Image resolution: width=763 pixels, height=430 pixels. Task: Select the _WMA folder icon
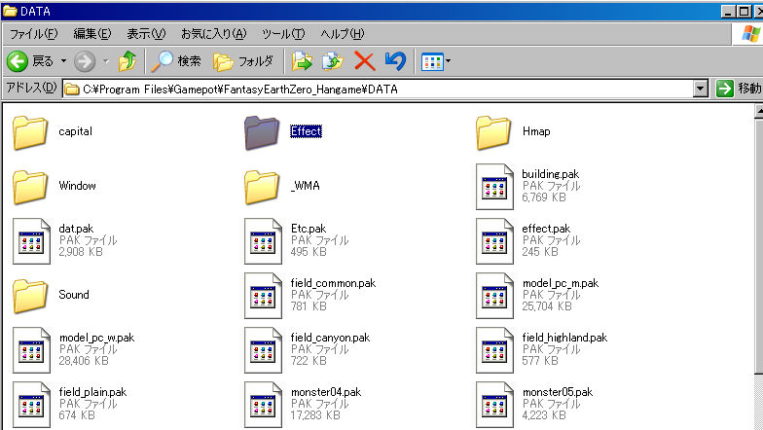[x=262, y=187]
